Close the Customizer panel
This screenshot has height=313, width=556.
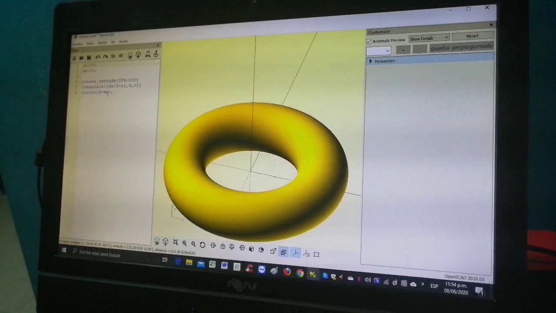(x=491, y=25)
